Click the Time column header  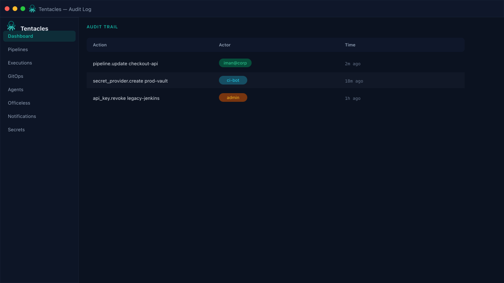[350, 45]
